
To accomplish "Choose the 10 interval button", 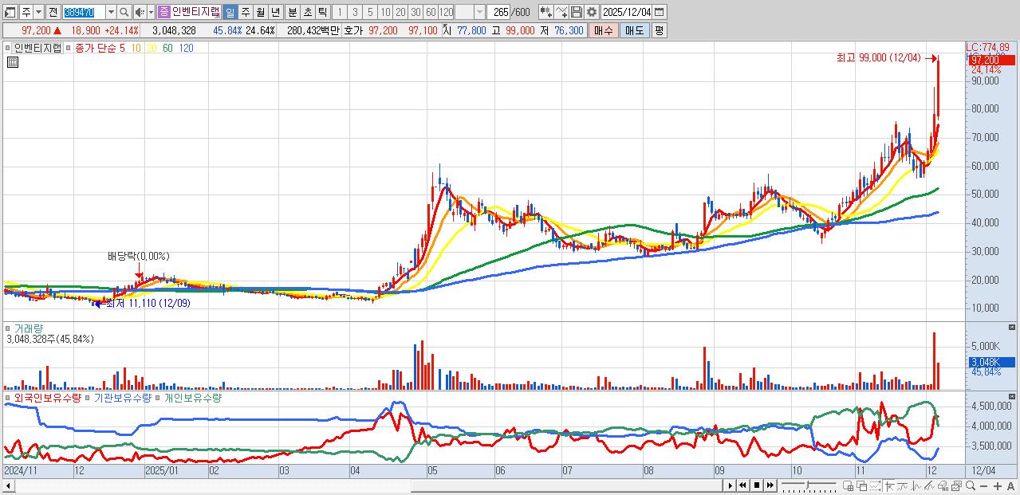I will pyautogui.click(x=384, y=12).
